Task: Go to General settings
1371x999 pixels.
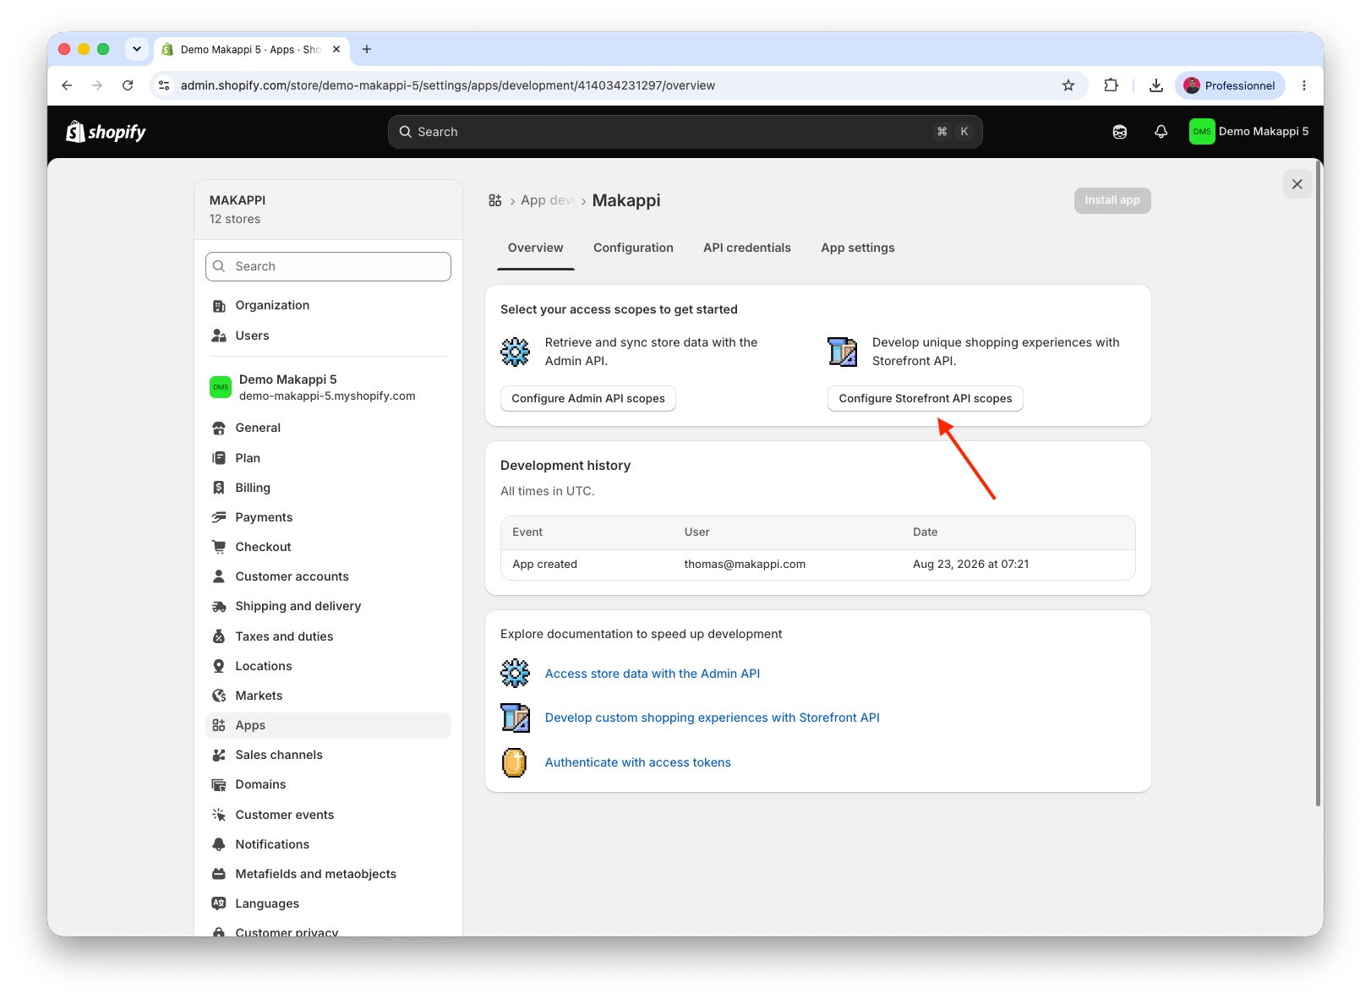Action: pyautogui.click(x=328, y=428)
